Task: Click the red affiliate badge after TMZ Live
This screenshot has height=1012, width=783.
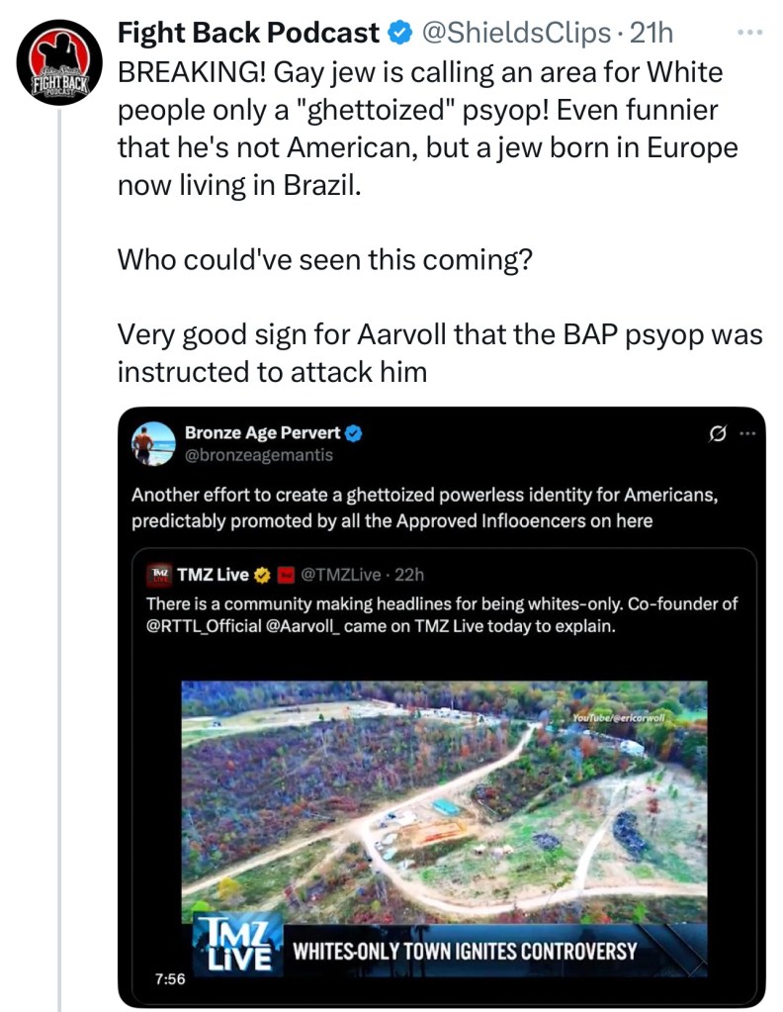Action: pyautogui.click(x=287, y=574)
